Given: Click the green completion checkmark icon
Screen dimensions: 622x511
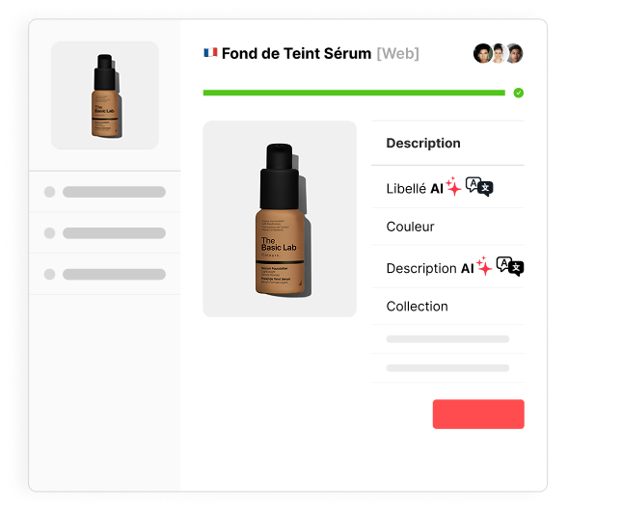Looking at the screenshot, I should (519, 93).
